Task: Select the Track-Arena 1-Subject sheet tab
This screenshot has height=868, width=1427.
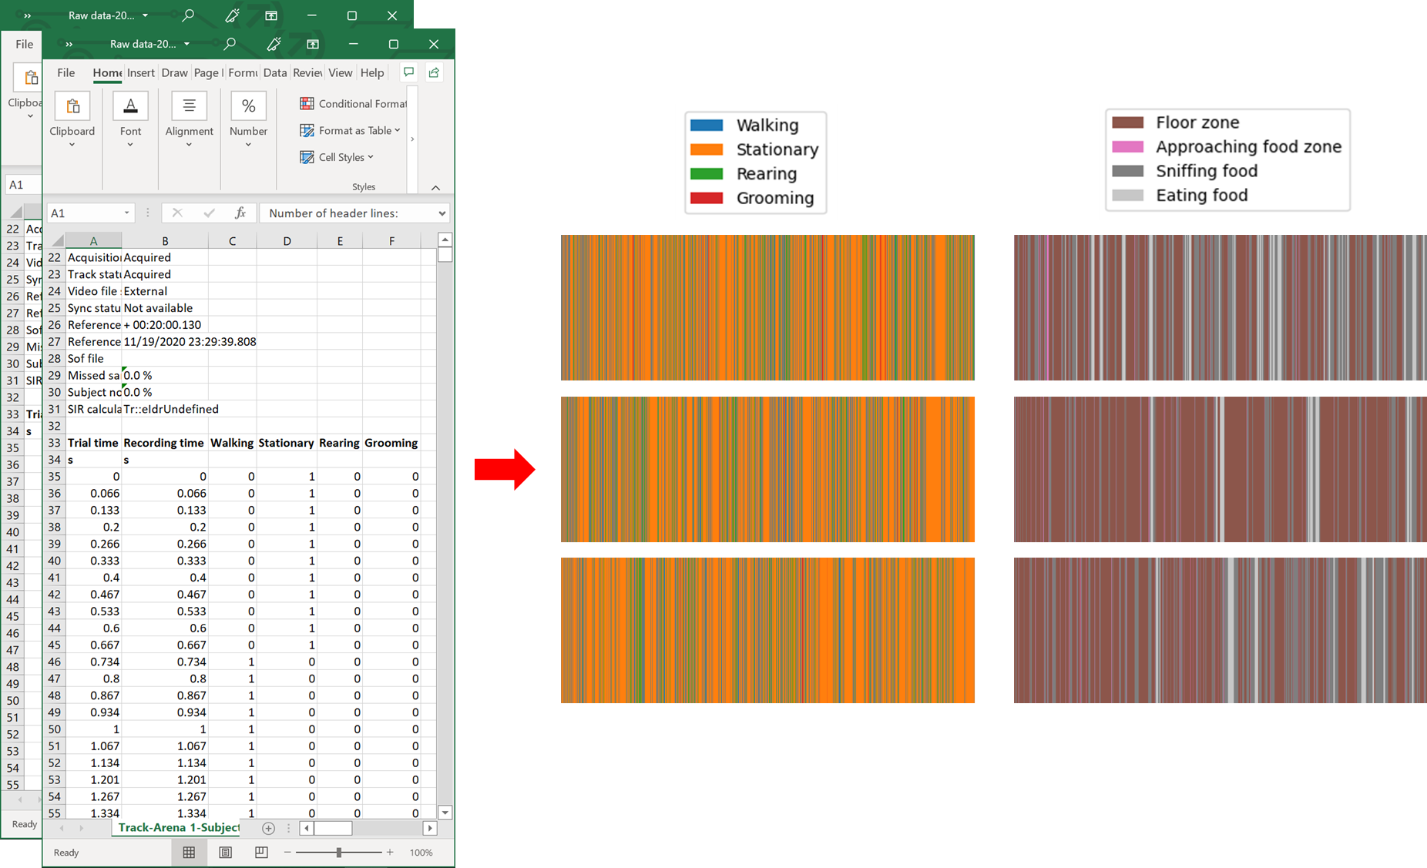Action: (x=177, y=827)
